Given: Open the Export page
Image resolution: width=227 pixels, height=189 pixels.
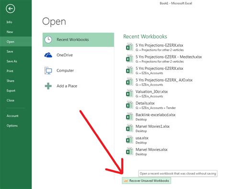Looking at the screenshot, I should point(11,90).
